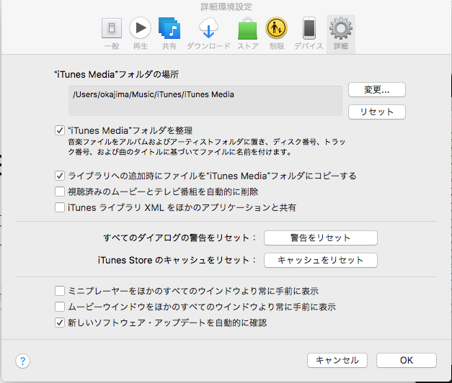This screenshot has height=383, width=452.
Task: Confirm settings with the OK button
Action: click(407, 360)
